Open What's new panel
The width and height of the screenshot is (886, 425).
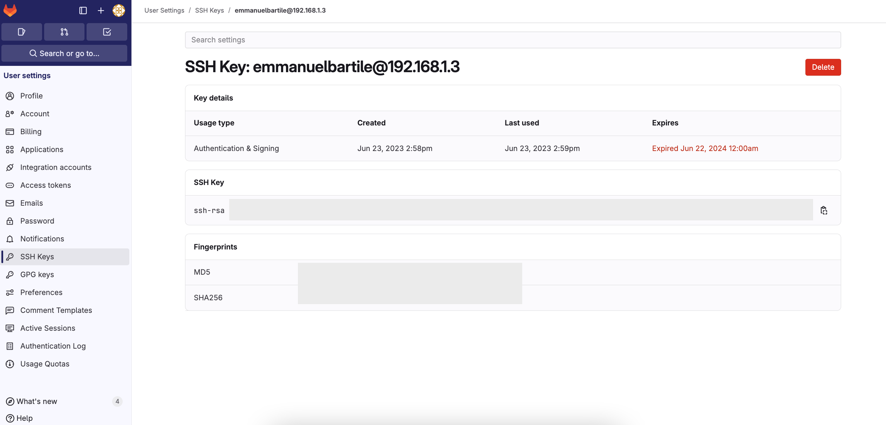point(37,401)
